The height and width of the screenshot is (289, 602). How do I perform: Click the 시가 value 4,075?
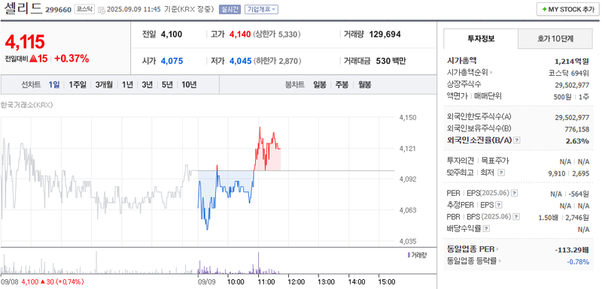[172, 61]
